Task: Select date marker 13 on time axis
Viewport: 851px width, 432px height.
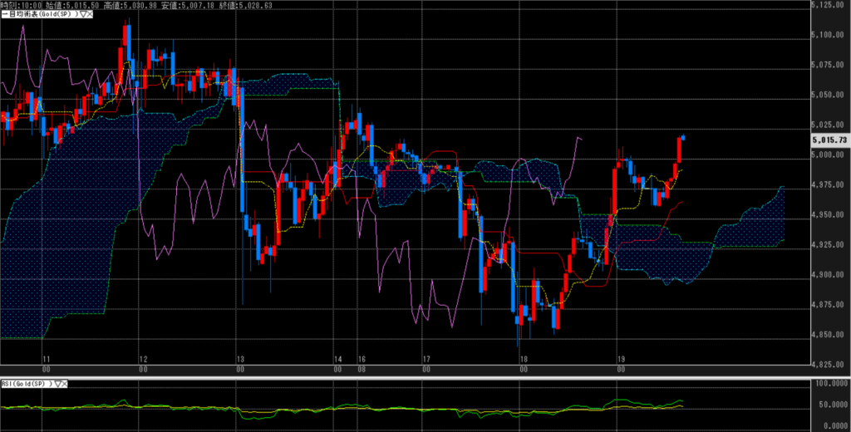Action: coord(239,361)
